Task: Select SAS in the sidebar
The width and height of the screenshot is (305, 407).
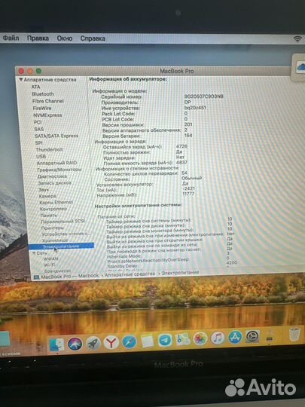Action: (x=39, y=129)
